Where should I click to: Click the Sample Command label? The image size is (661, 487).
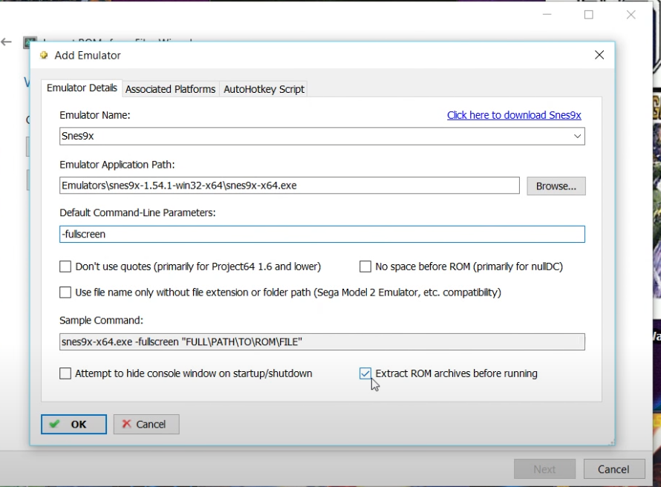point(101,320)
